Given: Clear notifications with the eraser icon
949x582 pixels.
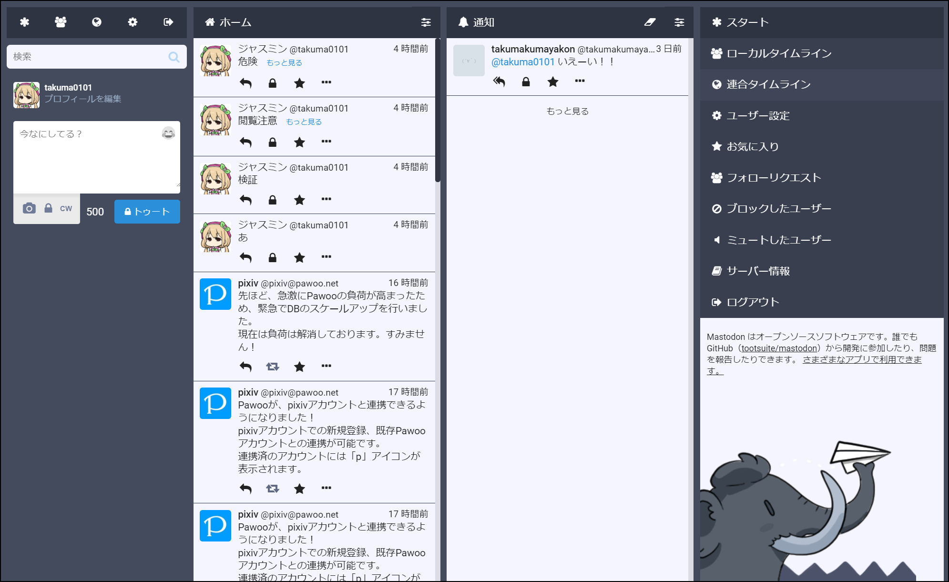Looking at the screenshot, I should tap(650, 22).
